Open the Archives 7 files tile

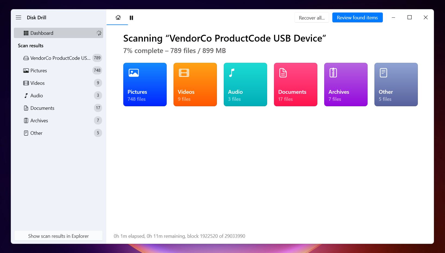coord(346,85)
